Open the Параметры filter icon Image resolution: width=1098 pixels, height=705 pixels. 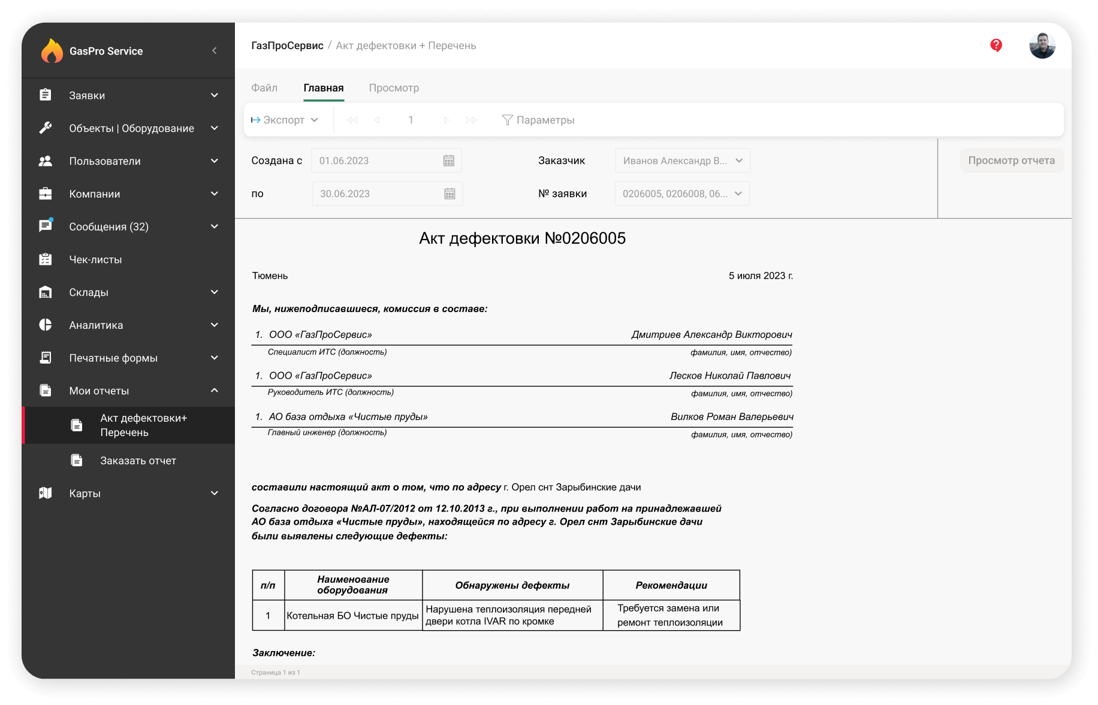click(x=508, y=120)
